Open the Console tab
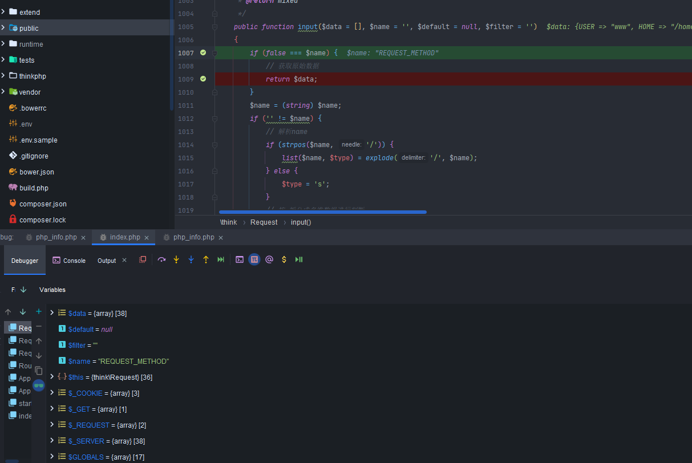The height and width of the screenshot is (463, 692). (69, 261)
